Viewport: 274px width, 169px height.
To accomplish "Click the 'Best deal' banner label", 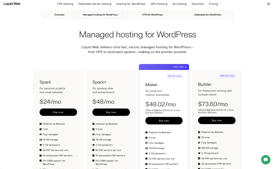I will click(x=178, y=67).
